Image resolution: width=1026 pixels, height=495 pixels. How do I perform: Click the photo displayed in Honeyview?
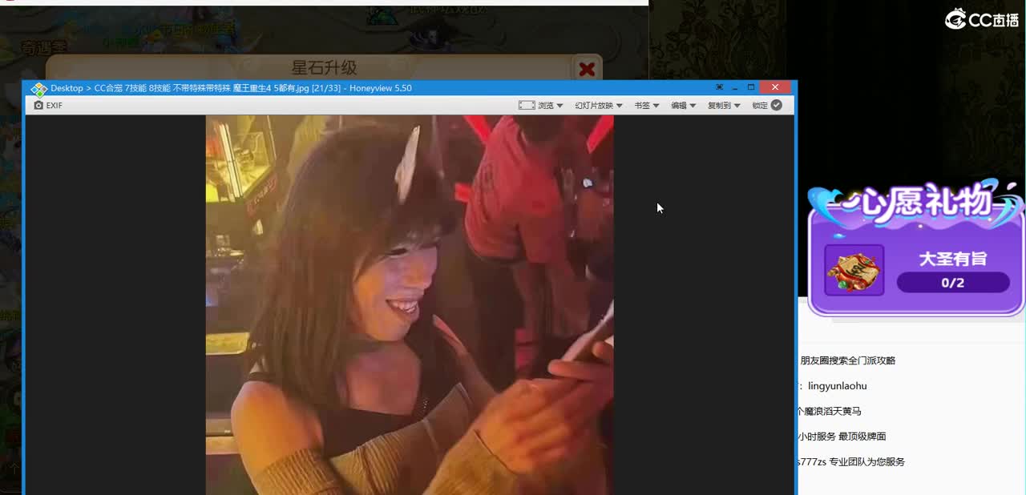[x=409, y=304]
